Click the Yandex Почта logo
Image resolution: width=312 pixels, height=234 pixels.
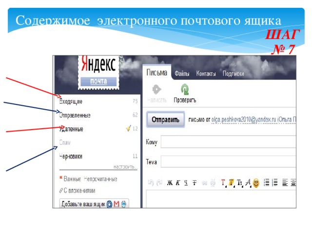98,73
